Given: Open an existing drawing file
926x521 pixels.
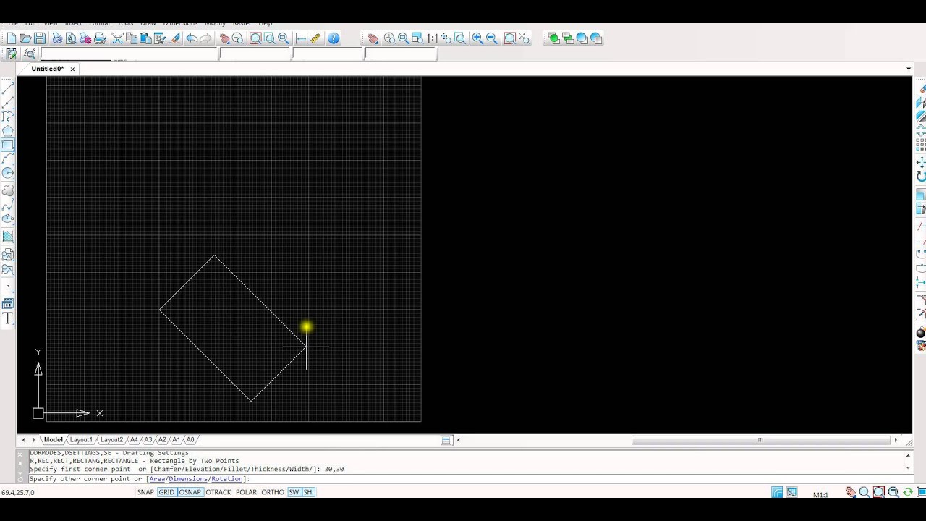Looking at the screenshot, I should click(25, 38).
